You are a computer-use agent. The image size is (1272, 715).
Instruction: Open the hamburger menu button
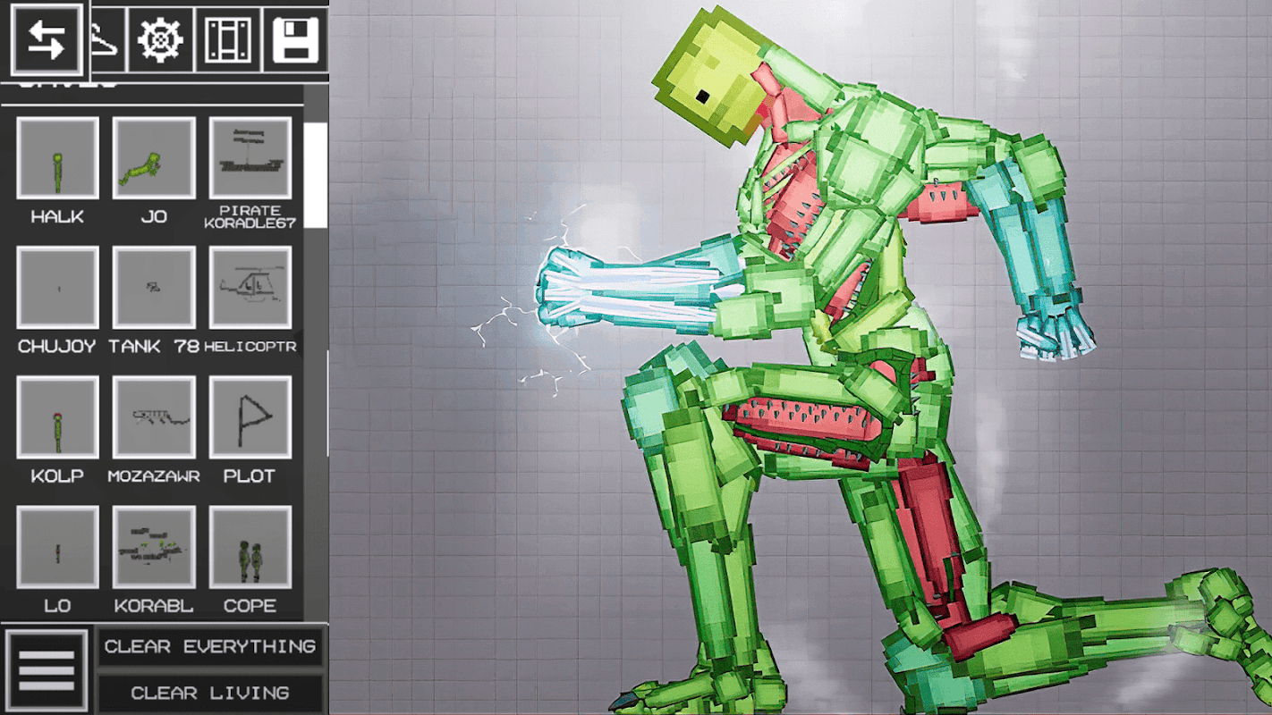pos(47,670)
